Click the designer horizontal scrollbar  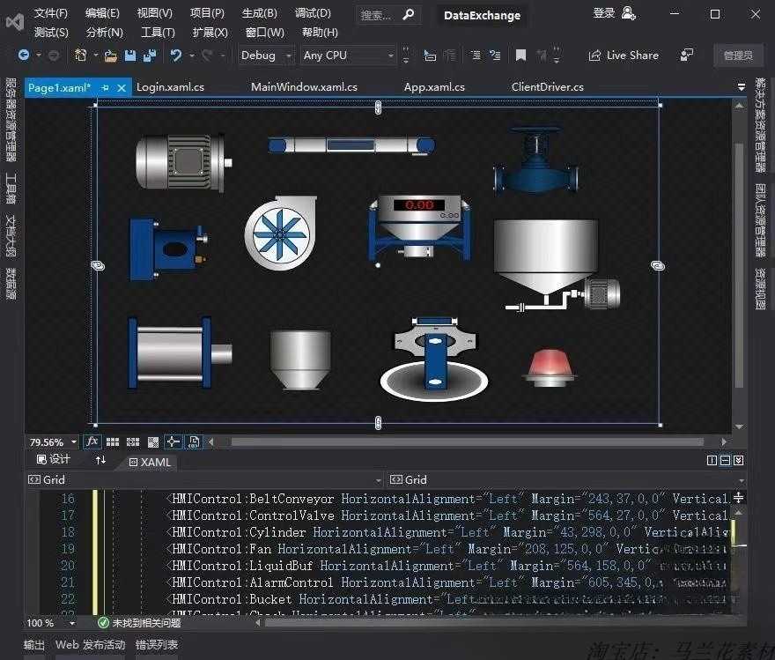tap(467, 441)
